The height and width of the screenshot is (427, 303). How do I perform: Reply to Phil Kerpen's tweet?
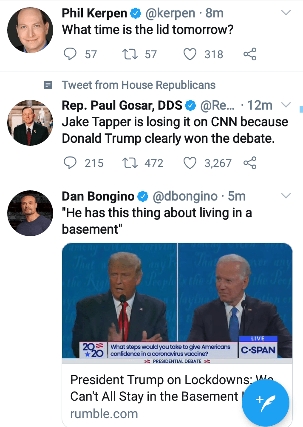pyautogui.click(x=69, y=54)
